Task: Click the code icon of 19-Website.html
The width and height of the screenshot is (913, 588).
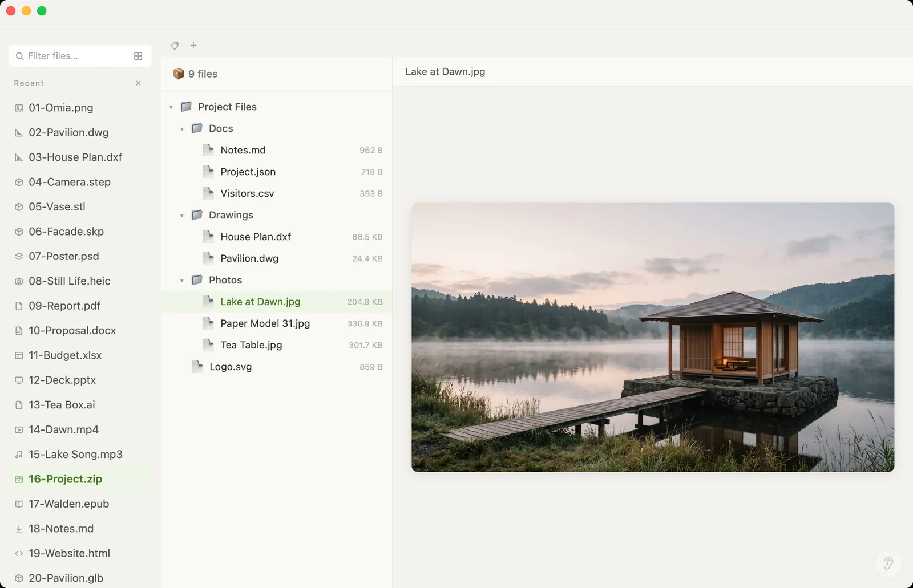Action: pyautogui.click(x=19, y=554)
